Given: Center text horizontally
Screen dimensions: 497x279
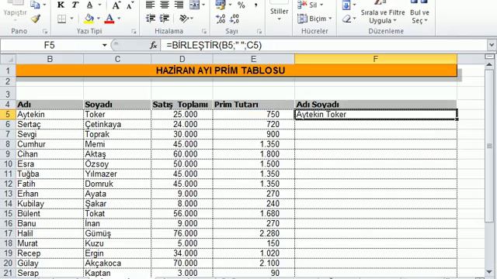Looking at the screenshot, I should coord(165,5).
